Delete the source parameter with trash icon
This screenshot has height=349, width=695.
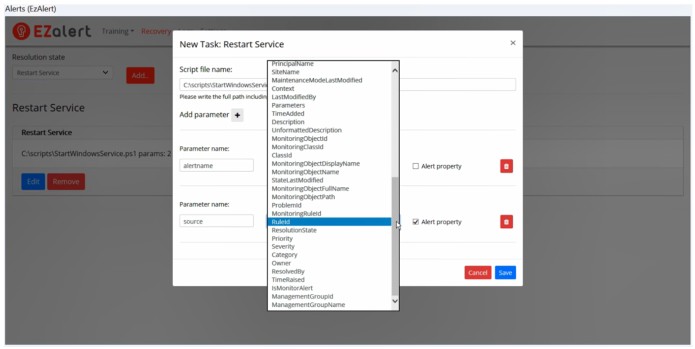pyautogui.click(x=506, y=222)
